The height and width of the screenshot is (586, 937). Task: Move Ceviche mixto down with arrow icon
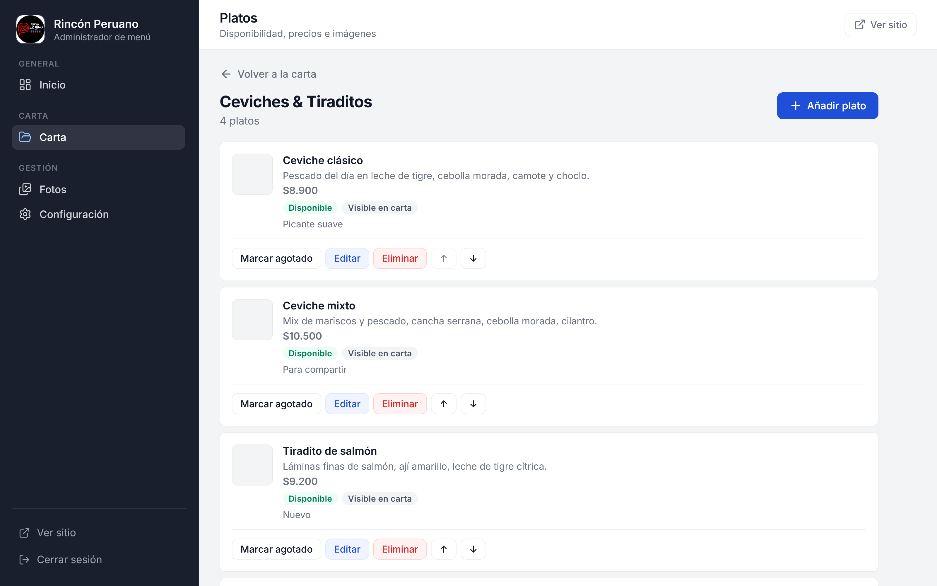click(x=473, y=404)
